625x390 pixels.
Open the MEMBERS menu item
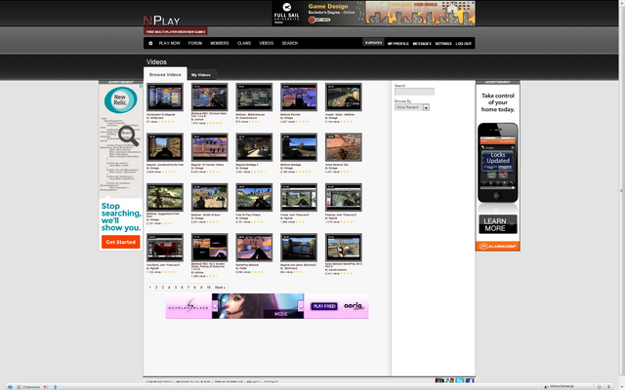click(x=220, y=43)
